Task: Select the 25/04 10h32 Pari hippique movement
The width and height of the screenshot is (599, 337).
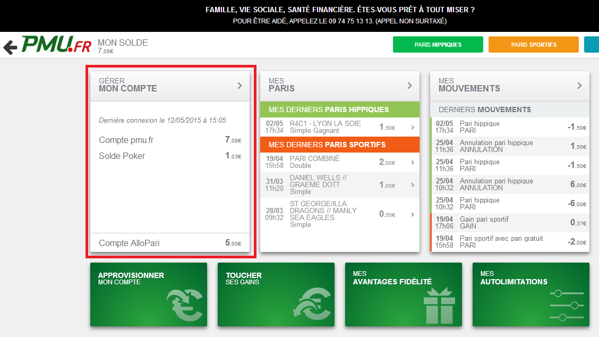Action: click(510, 204)
